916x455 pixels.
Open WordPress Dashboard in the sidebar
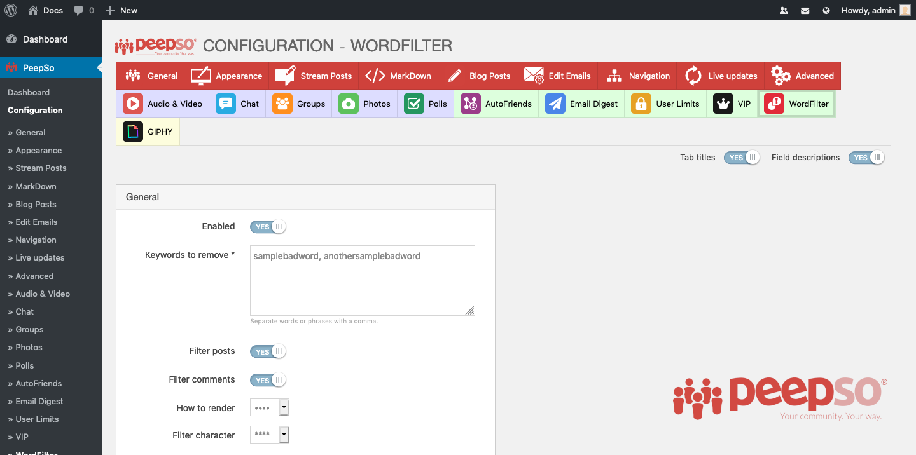(x=51, y=39)
